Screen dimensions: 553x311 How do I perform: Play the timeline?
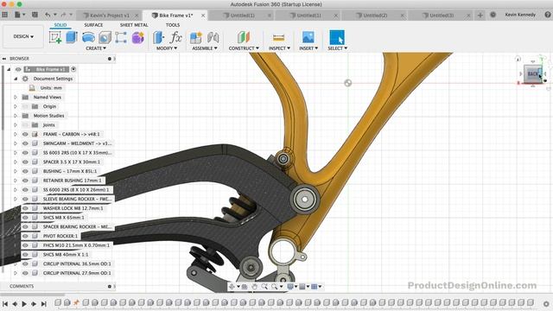click(x=24, y=303)
